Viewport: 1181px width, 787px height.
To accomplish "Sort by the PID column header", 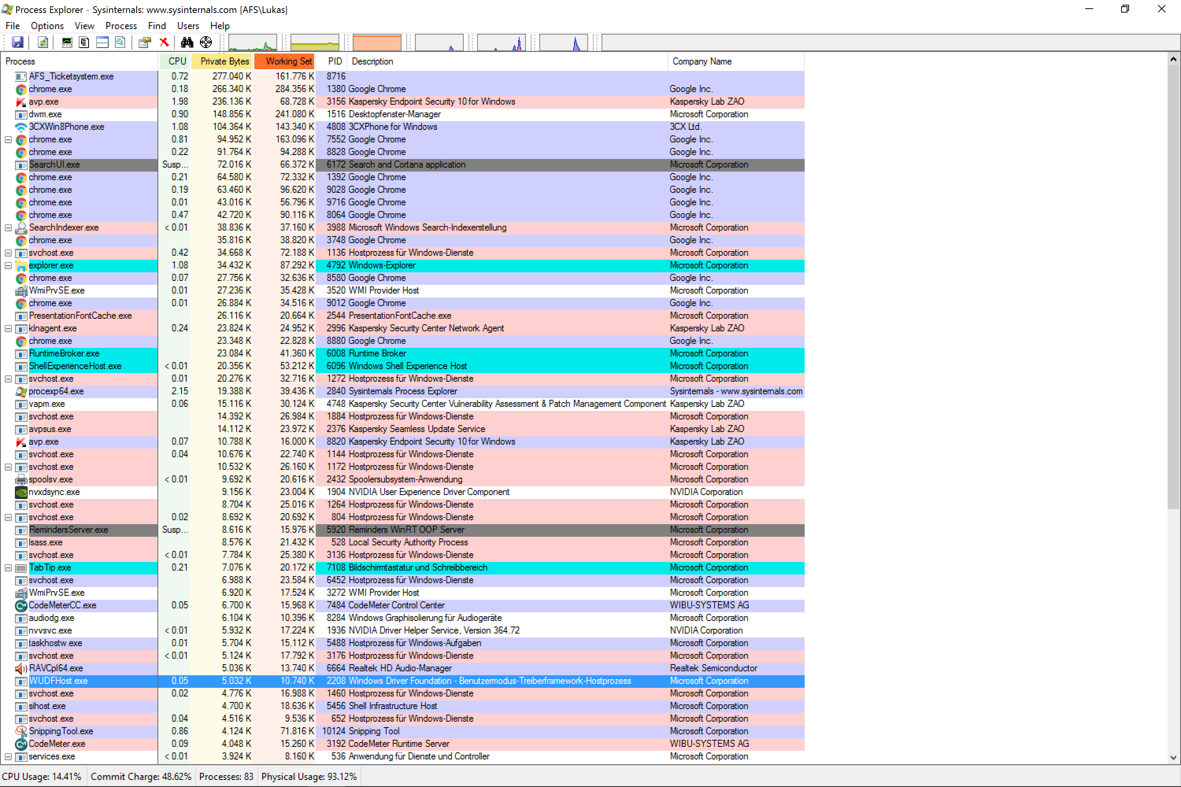I will pyautogui.click(x=332, y=61).
